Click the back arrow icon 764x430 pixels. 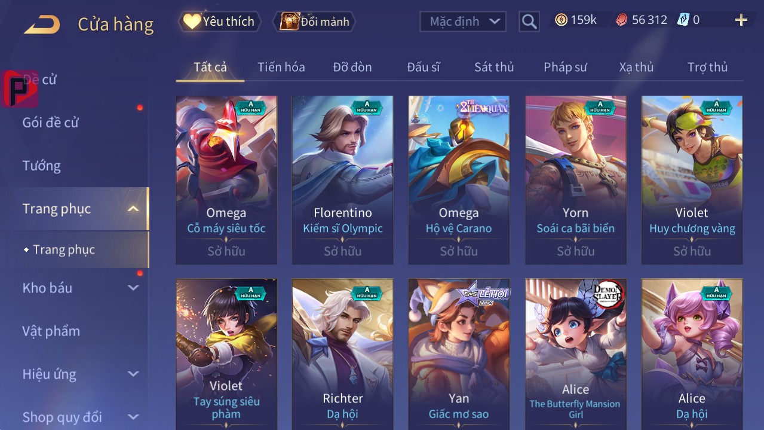pos(42,25)
